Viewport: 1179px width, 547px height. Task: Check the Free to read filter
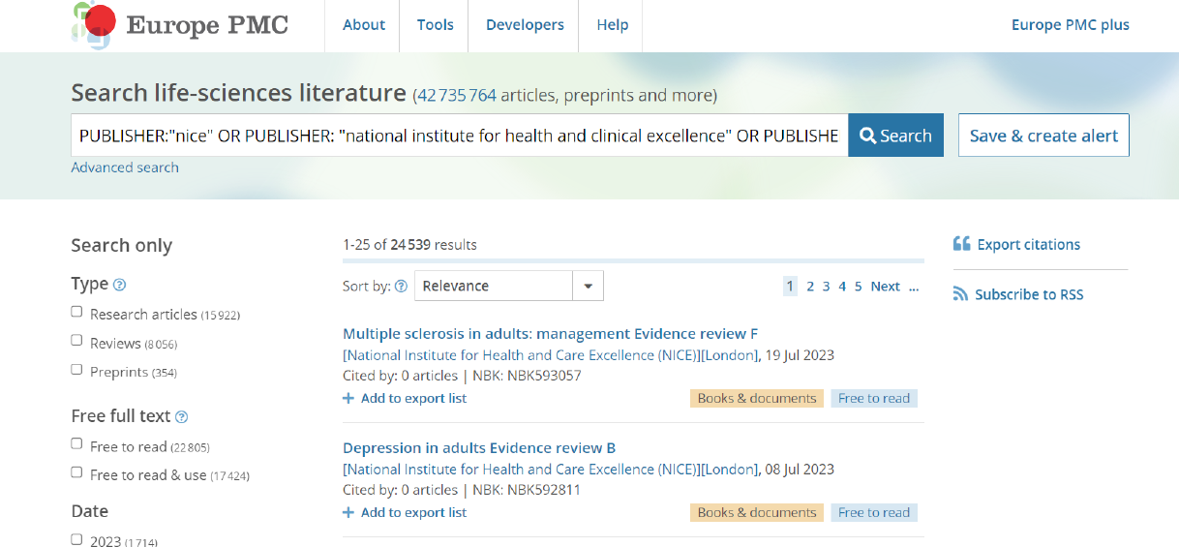[x=76, y=443]
